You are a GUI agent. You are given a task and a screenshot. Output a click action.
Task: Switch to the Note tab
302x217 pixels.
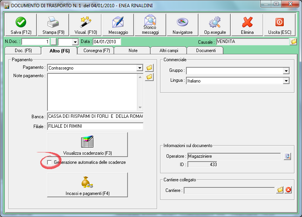pyautogui.click(x=133, y=51)
